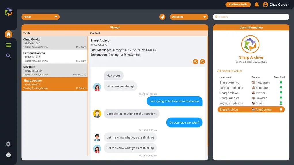Click the broom clear filters icon
Image resolution: width=294 pixels, height=165 pixels.
pos(162,17)
